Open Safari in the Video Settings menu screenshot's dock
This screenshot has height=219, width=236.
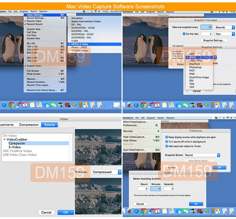coord(4,105)
